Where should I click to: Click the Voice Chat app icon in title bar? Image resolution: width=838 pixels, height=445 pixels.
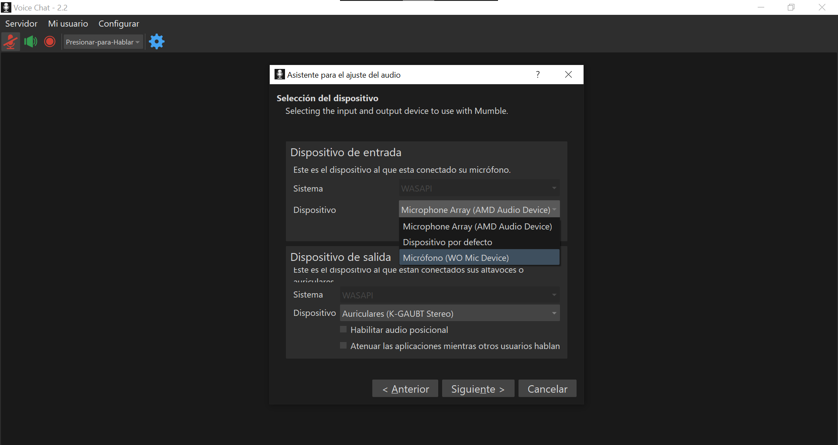[6, 7]
